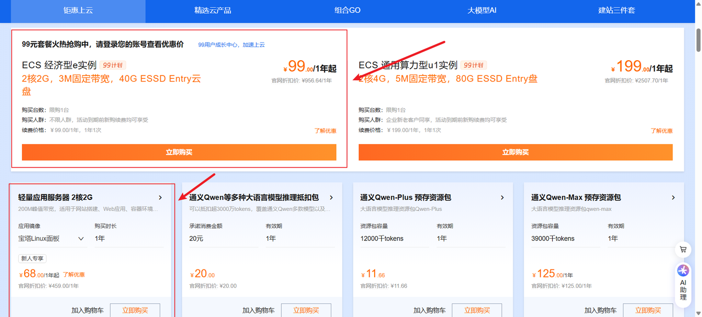Click 立即购买 for ECS 通用算力型u1实例
Viewport: 702px width, 317px height.
pyautogui.click(x=516, y=152)
